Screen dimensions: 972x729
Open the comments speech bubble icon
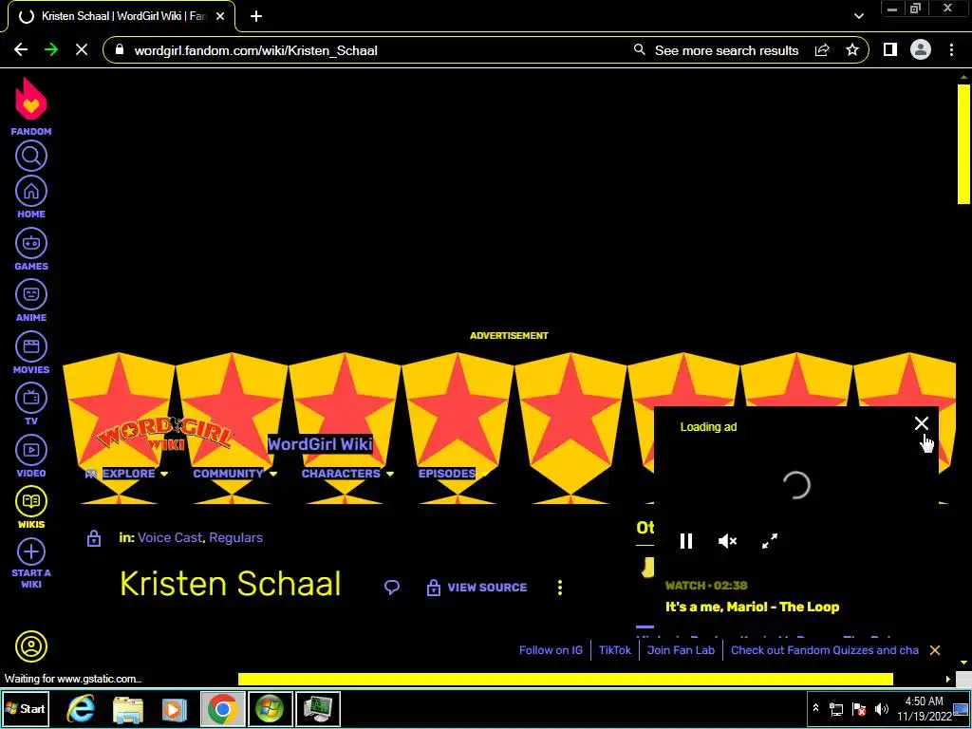click(392, 587)
